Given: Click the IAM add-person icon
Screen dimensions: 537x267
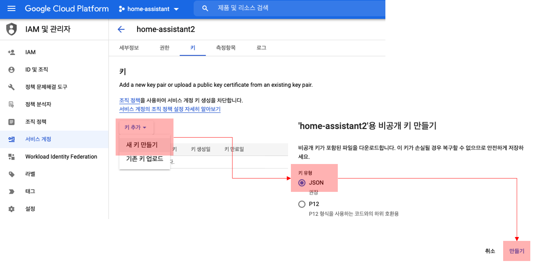Looking at the screenshot, I should pos(11,52).
